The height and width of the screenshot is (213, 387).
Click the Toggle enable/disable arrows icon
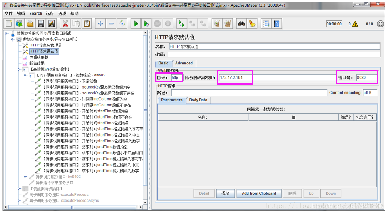[122, 24]
